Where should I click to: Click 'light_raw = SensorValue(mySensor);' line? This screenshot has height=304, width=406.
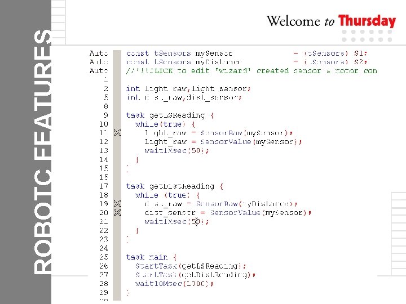[223, 142]
